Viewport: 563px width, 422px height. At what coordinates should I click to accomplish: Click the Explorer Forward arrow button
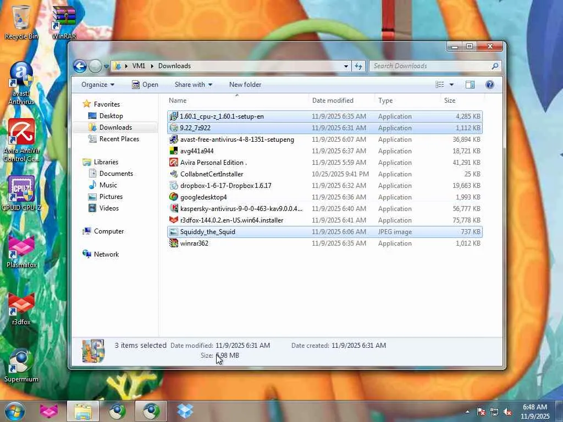coord(95,66)
